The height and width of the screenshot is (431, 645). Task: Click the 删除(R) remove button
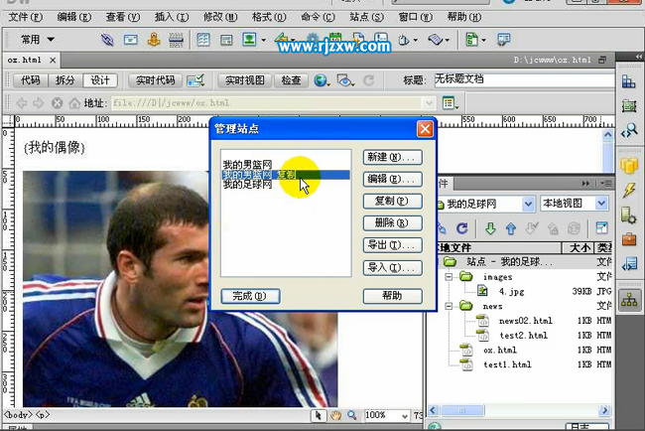tap(392, 223)
